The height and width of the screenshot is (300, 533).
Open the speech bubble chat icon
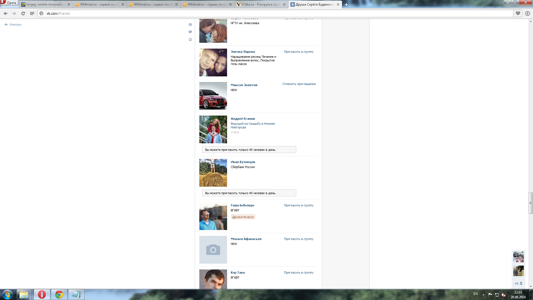click(x=190, y=32)
